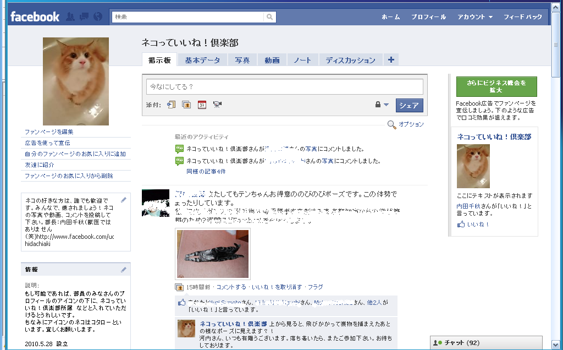Open the チャット (92) bar
This screenshot has height=350, width=563.
[x=486, y=343]
